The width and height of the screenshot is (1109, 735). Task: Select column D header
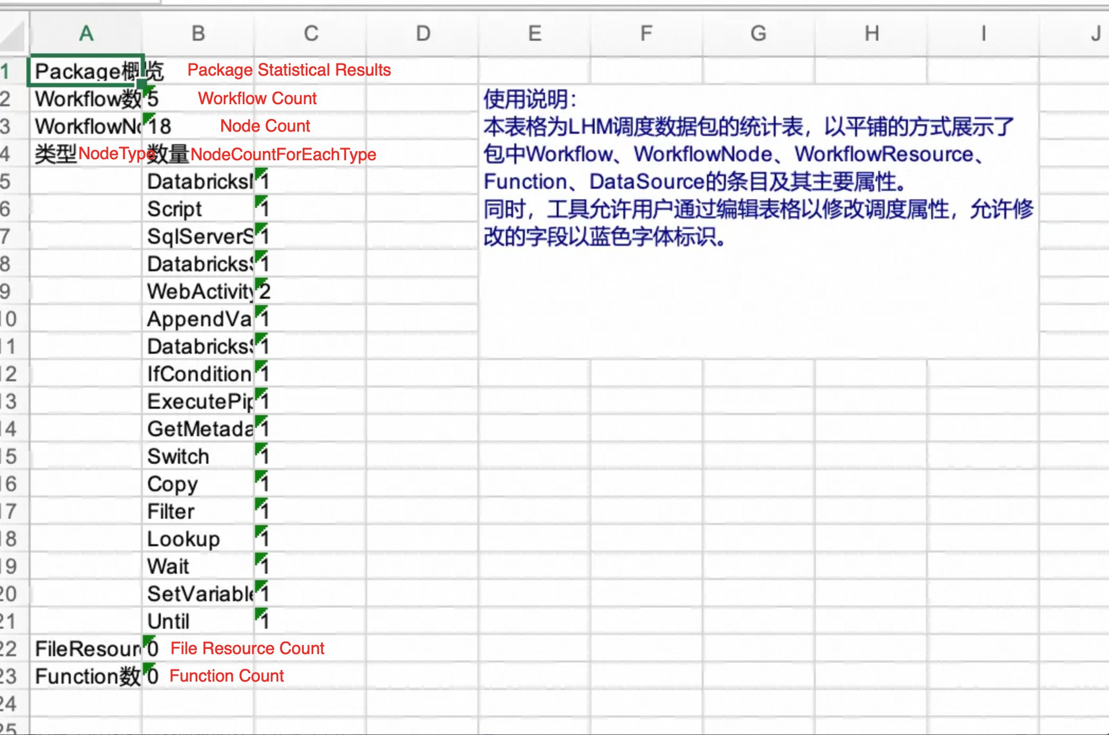[x=422, y=34]
